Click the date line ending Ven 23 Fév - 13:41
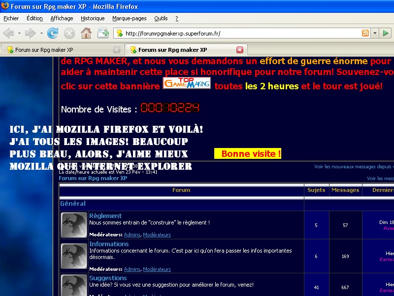This screenshot has width=394, height=296. click(108, 172)
